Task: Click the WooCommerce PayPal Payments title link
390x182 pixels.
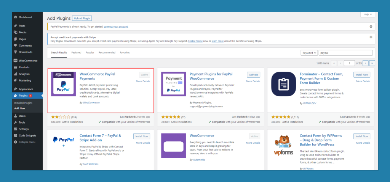Action: 97,76
